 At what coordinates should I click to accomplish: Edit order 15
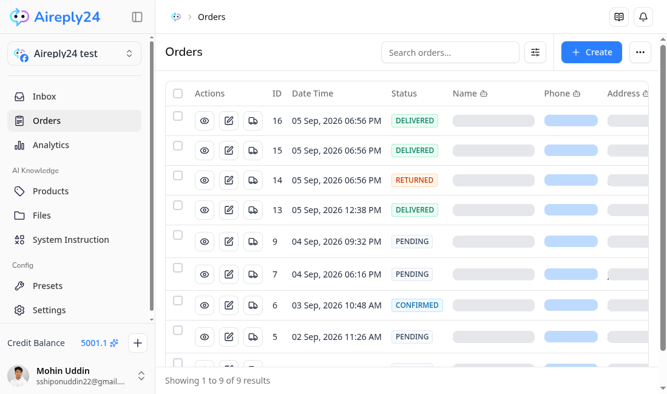tap(229, 151)
